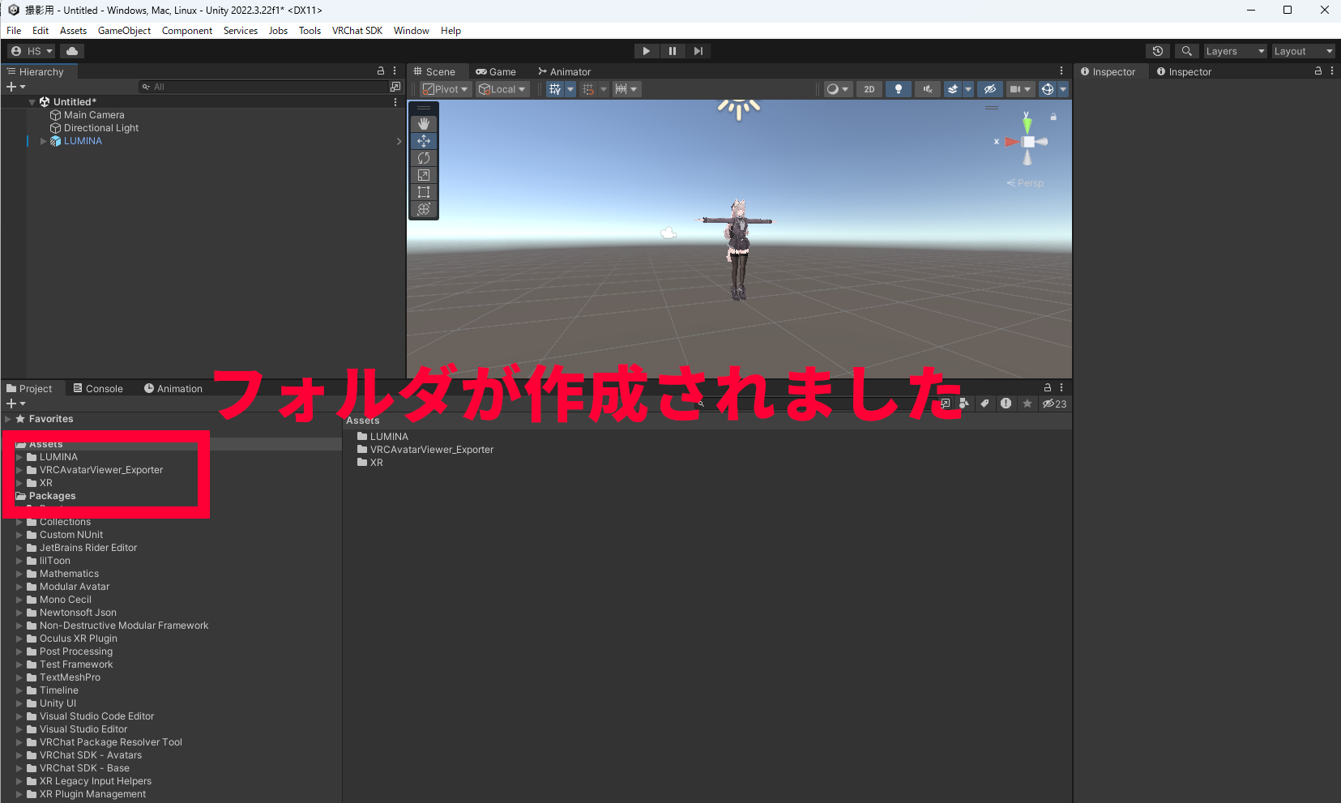Toggle scene audio mute

[927, 89]
